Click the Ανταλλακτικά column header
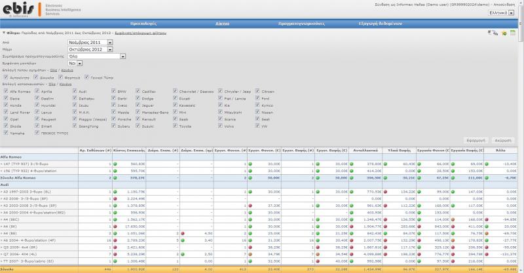Image resolution: width=524 pixels, height=273 pixels. coord(365,151)
